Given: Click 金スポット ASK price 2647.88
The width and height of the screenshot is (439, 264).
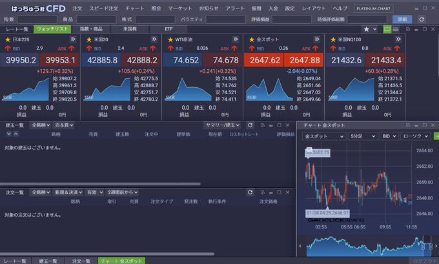Looking at the screenshot, I should coord(303,60).
